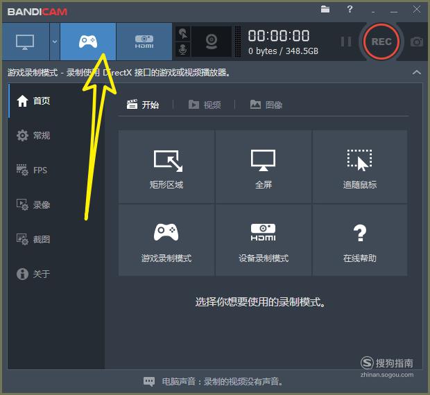The image size is (430, 395).
Task: Choose the 设备录制模式 tile in the grid
Action: pyautogui.click(x=264, y=240)
